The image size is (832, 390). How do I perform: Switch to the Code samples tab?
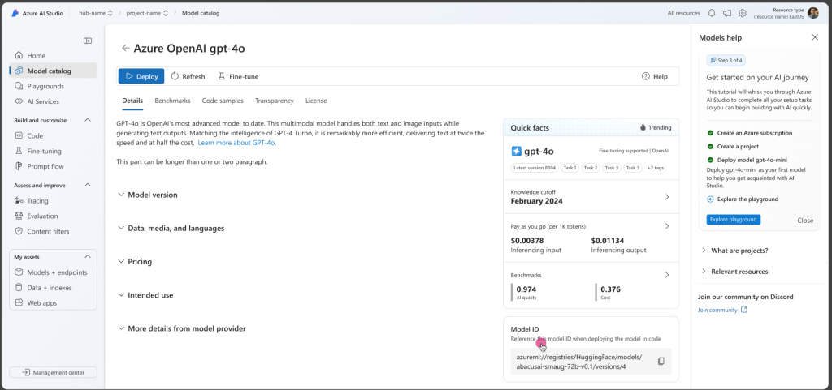223,101
